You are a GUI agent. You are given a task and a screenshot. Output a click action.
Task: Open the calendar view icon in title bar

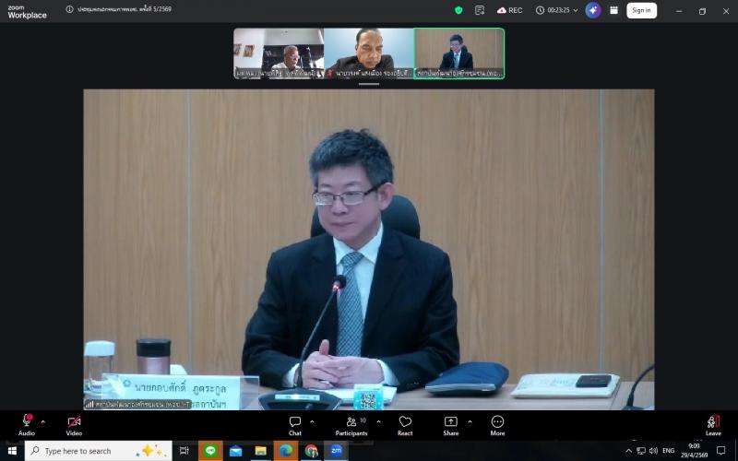613,10
